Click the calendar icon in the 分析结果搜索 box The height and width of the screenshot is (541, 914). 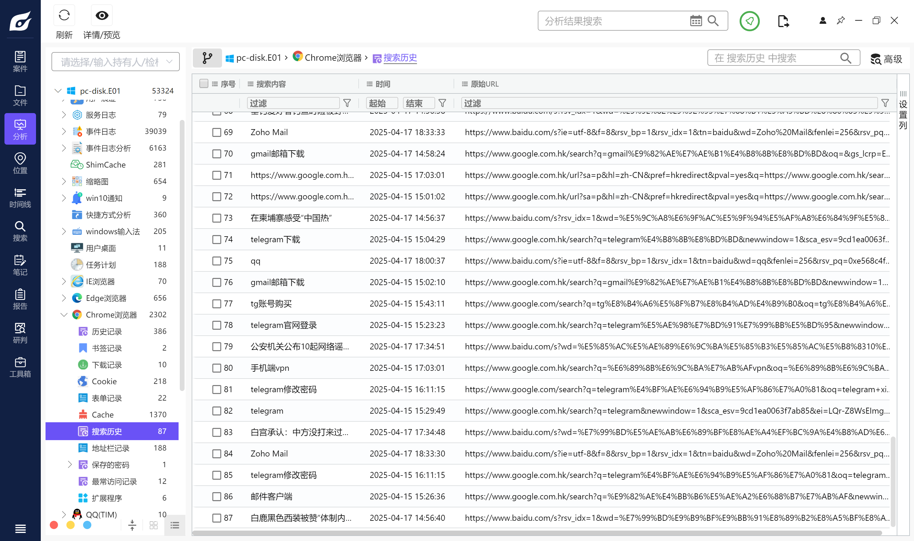tap(696, 21)
